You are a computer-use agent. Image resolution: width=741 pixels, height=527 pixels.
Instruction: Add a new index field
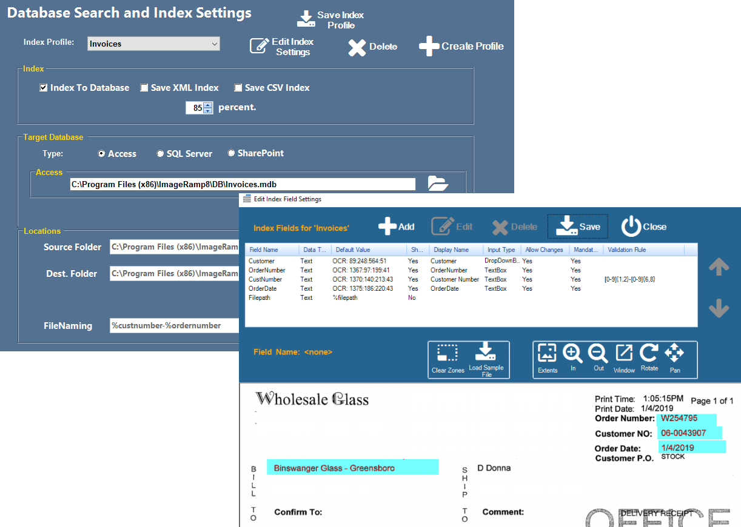pos(397,227)
